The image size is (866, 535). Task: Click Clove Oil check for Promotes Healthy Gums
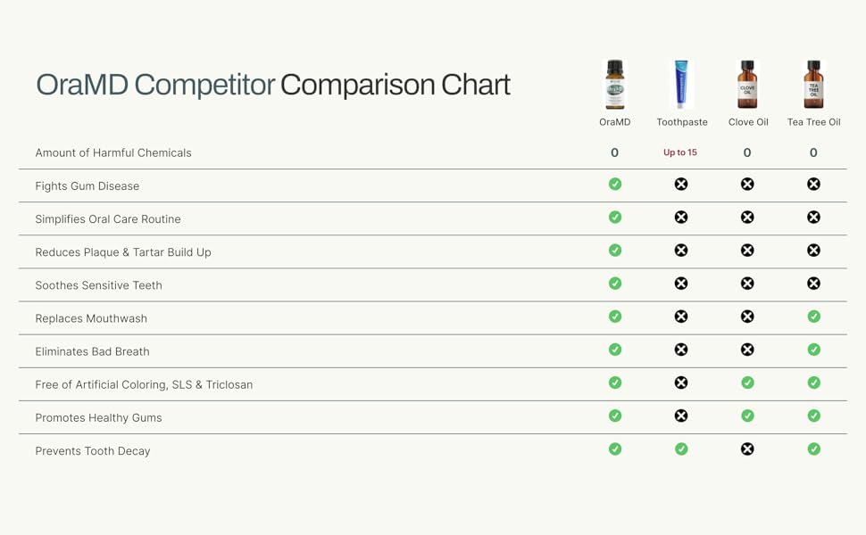click(747, 416)
